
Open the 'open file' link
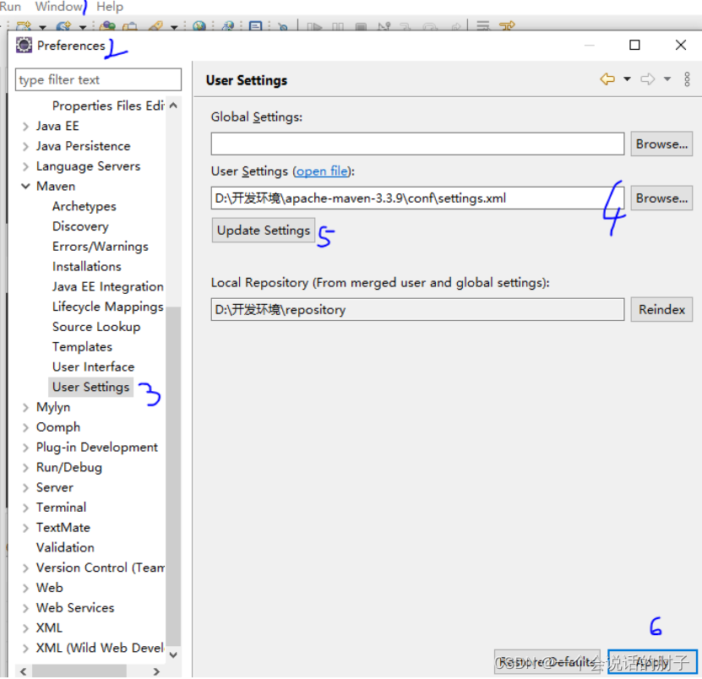coord(322,171)
